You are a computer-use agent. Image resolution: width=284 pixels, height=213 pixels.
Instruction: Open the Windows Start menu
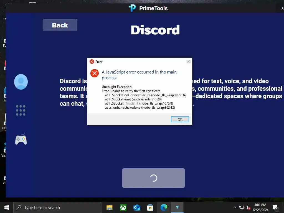click(7, 207)
